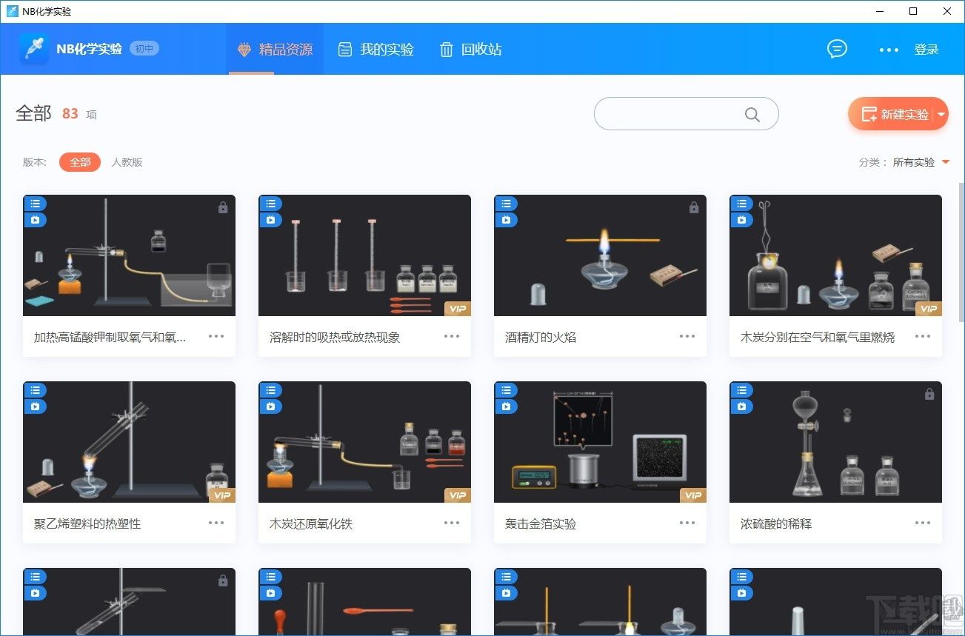
Task: Open the 回收站 tab
Action: click(x=471, y=49)
